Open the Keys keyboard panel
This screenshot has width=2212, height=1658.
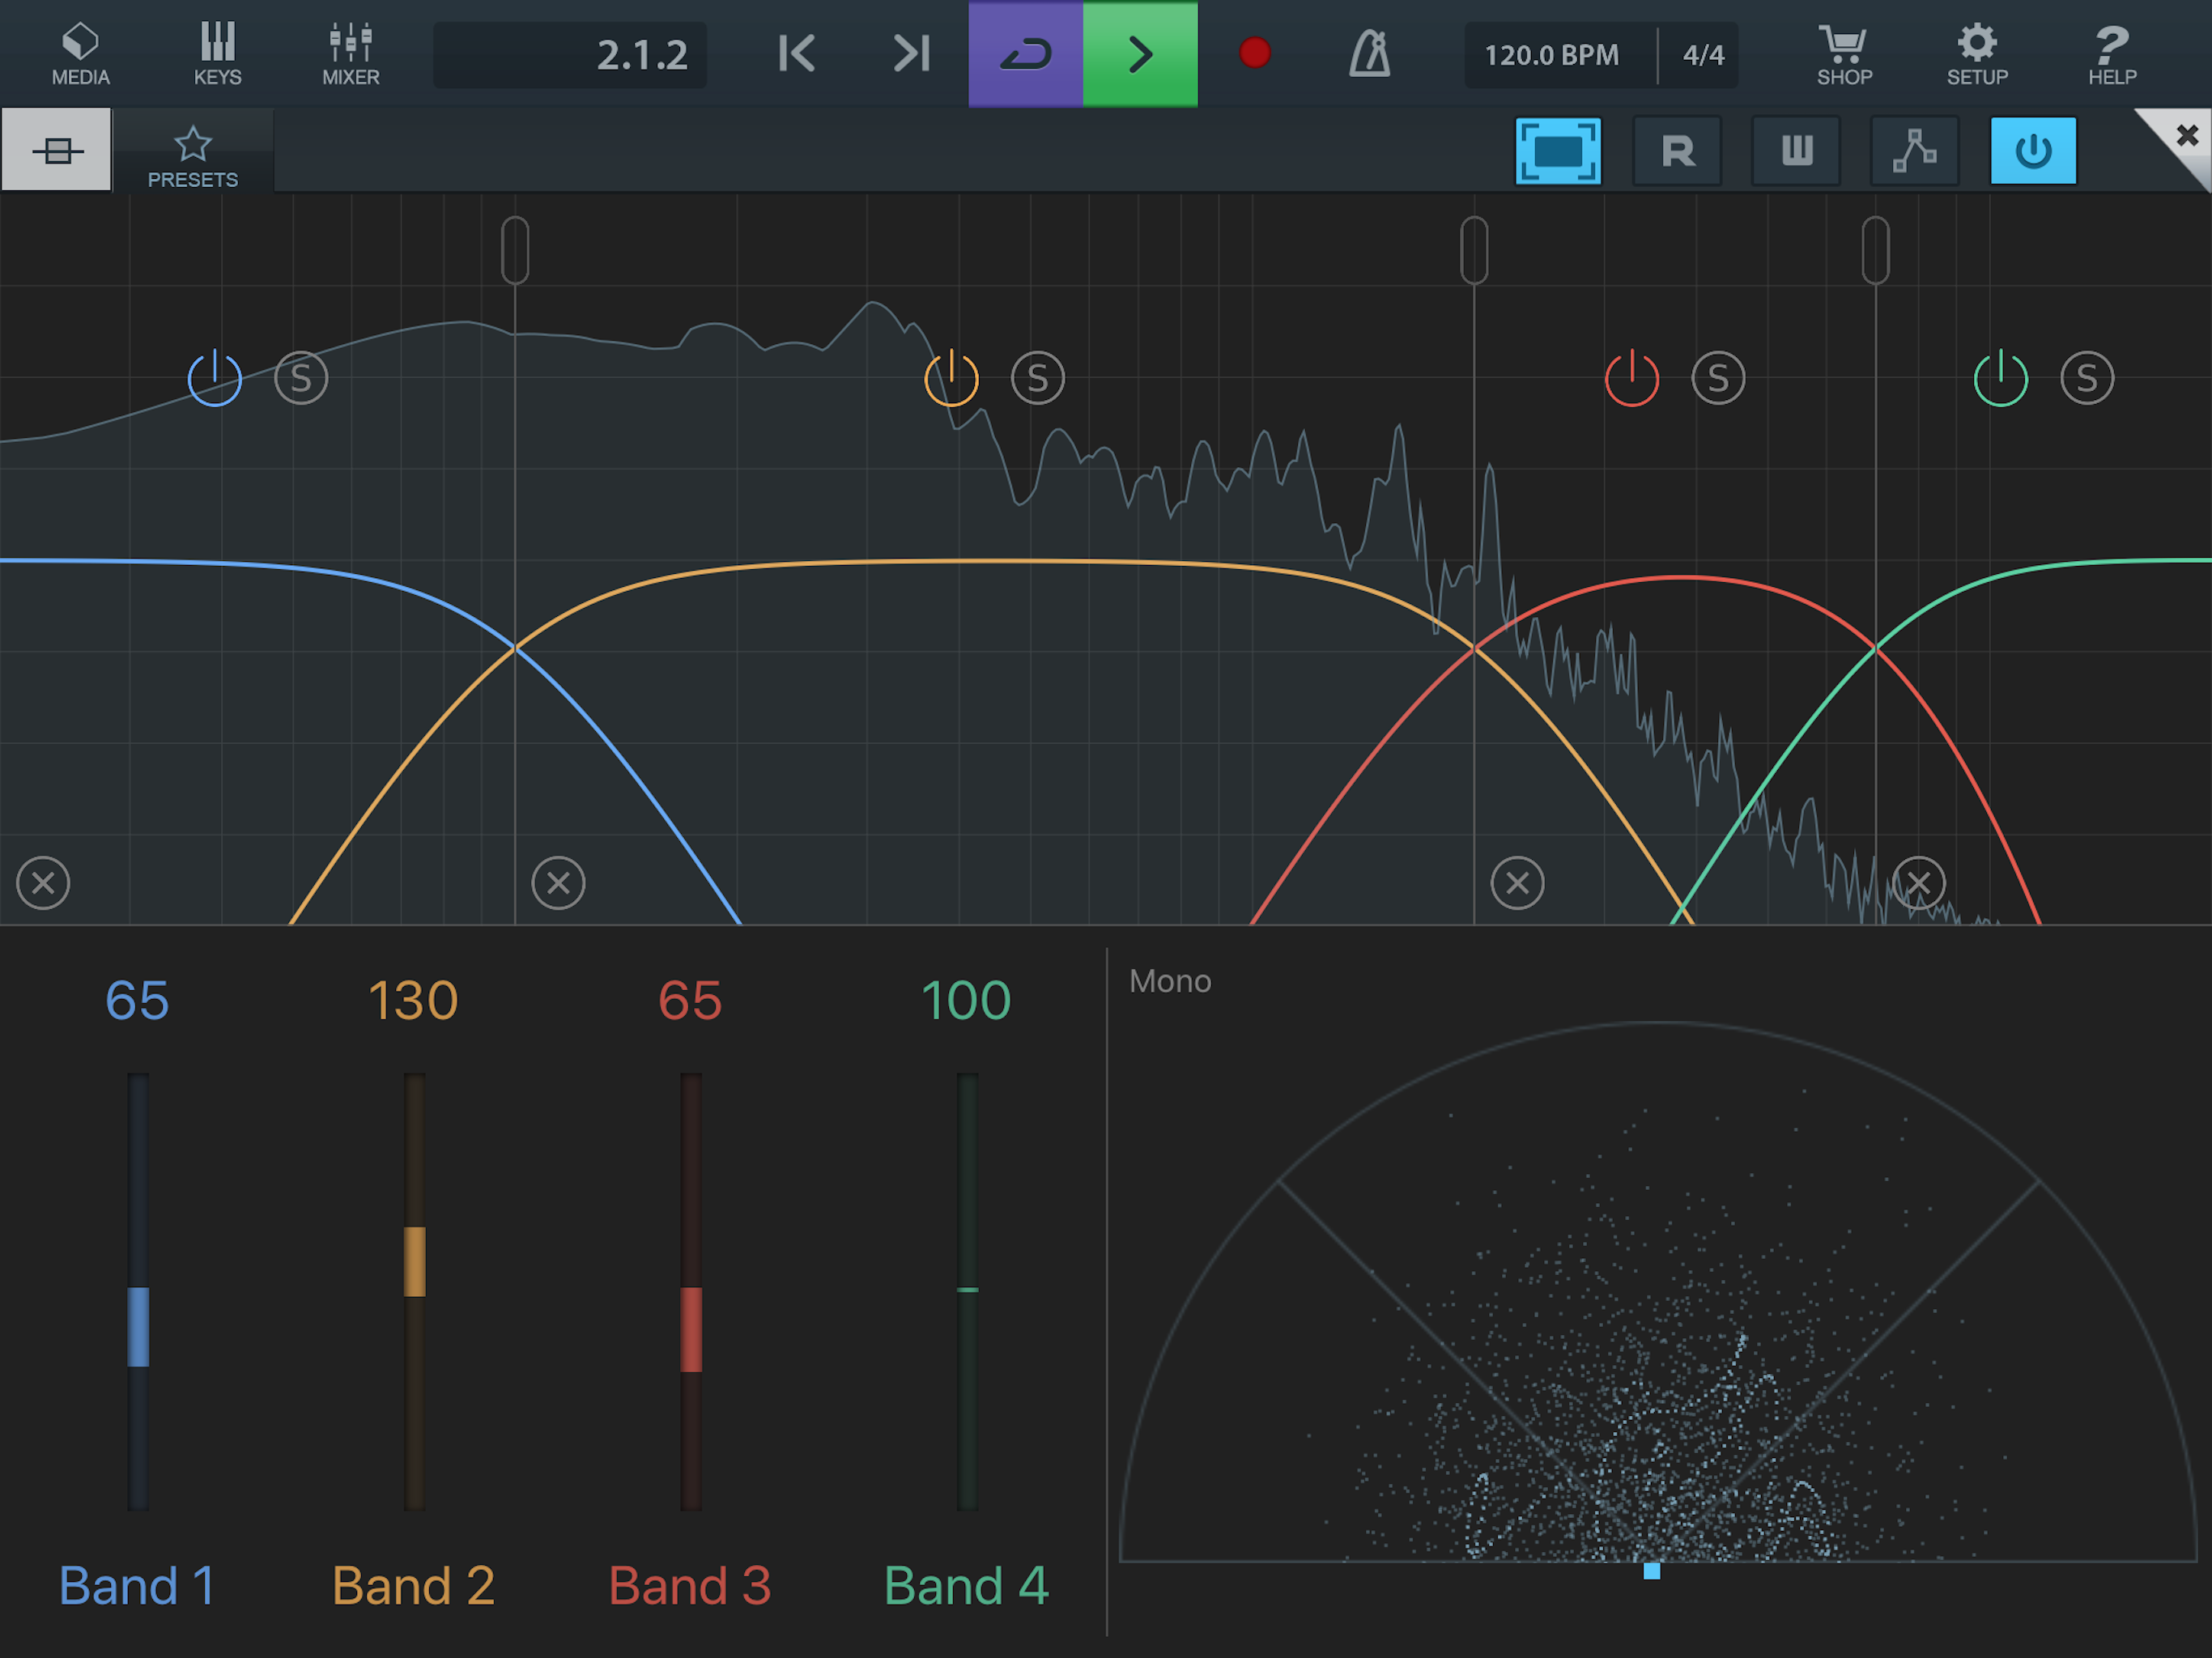tap(217, 54)
